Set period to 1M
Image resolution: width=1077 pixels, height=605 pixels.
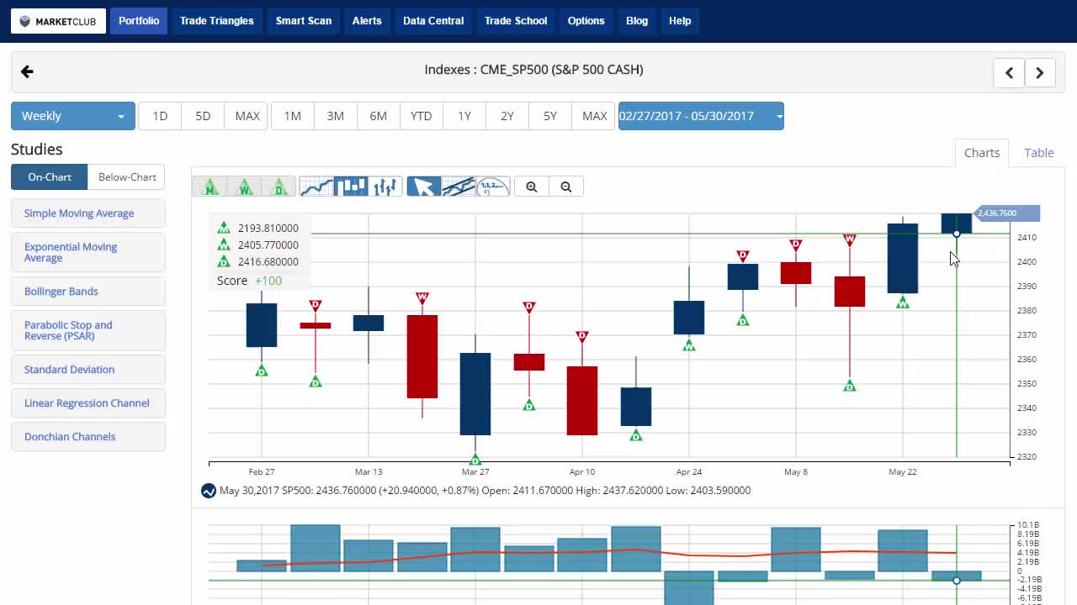(293, 116)
